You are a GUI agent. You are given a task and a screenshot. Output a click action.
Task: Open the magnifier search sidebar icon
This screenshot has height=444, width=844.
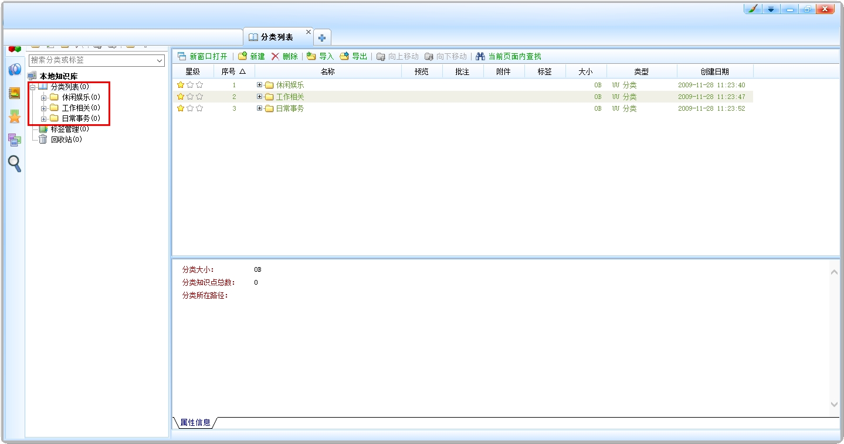coord(15,163)
